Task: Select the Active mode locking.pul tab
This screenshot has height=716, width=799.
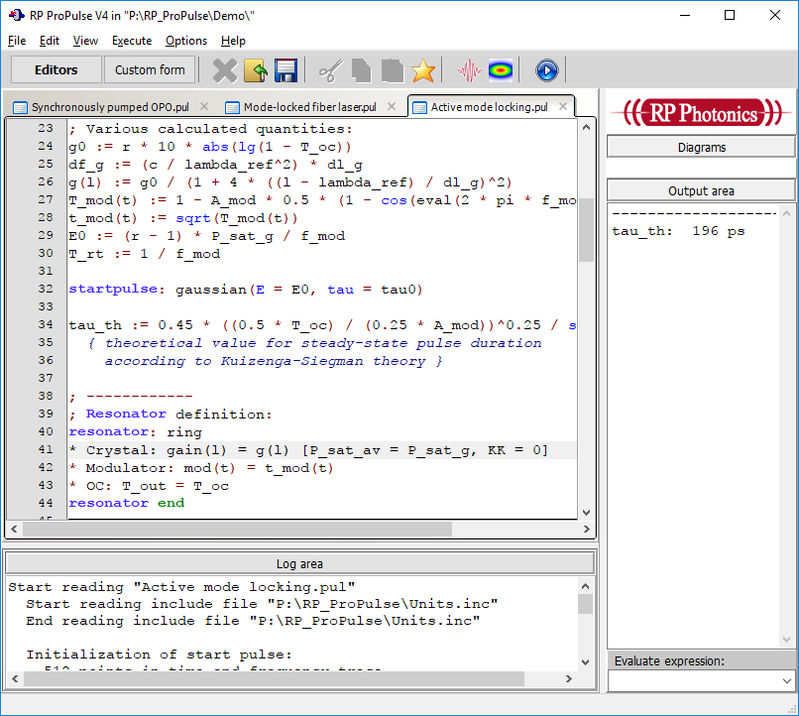Action: pos(489,107)
